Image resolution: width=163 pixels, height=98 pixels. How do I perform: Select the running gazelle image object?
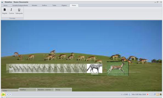pyautogui.click(x=118, y=69)
